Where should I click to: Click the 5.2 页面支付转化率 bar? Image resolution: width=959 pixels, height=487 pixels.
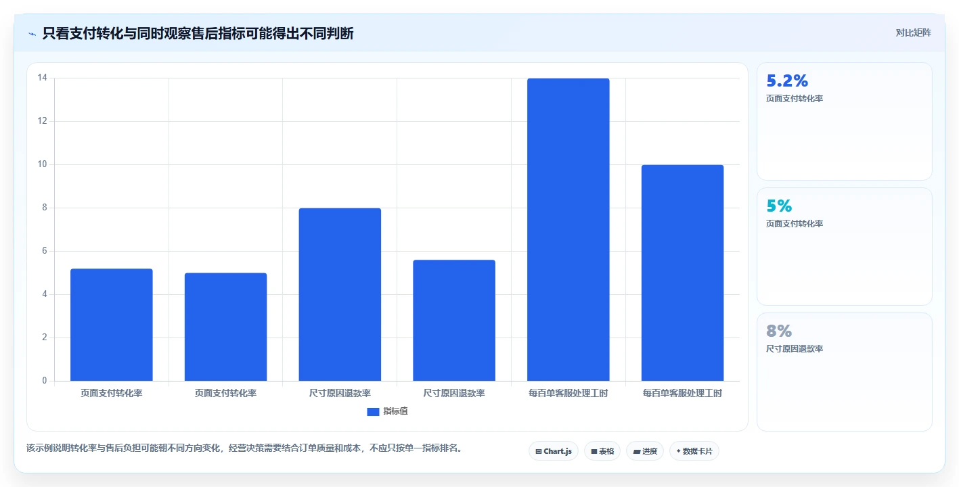112,325
